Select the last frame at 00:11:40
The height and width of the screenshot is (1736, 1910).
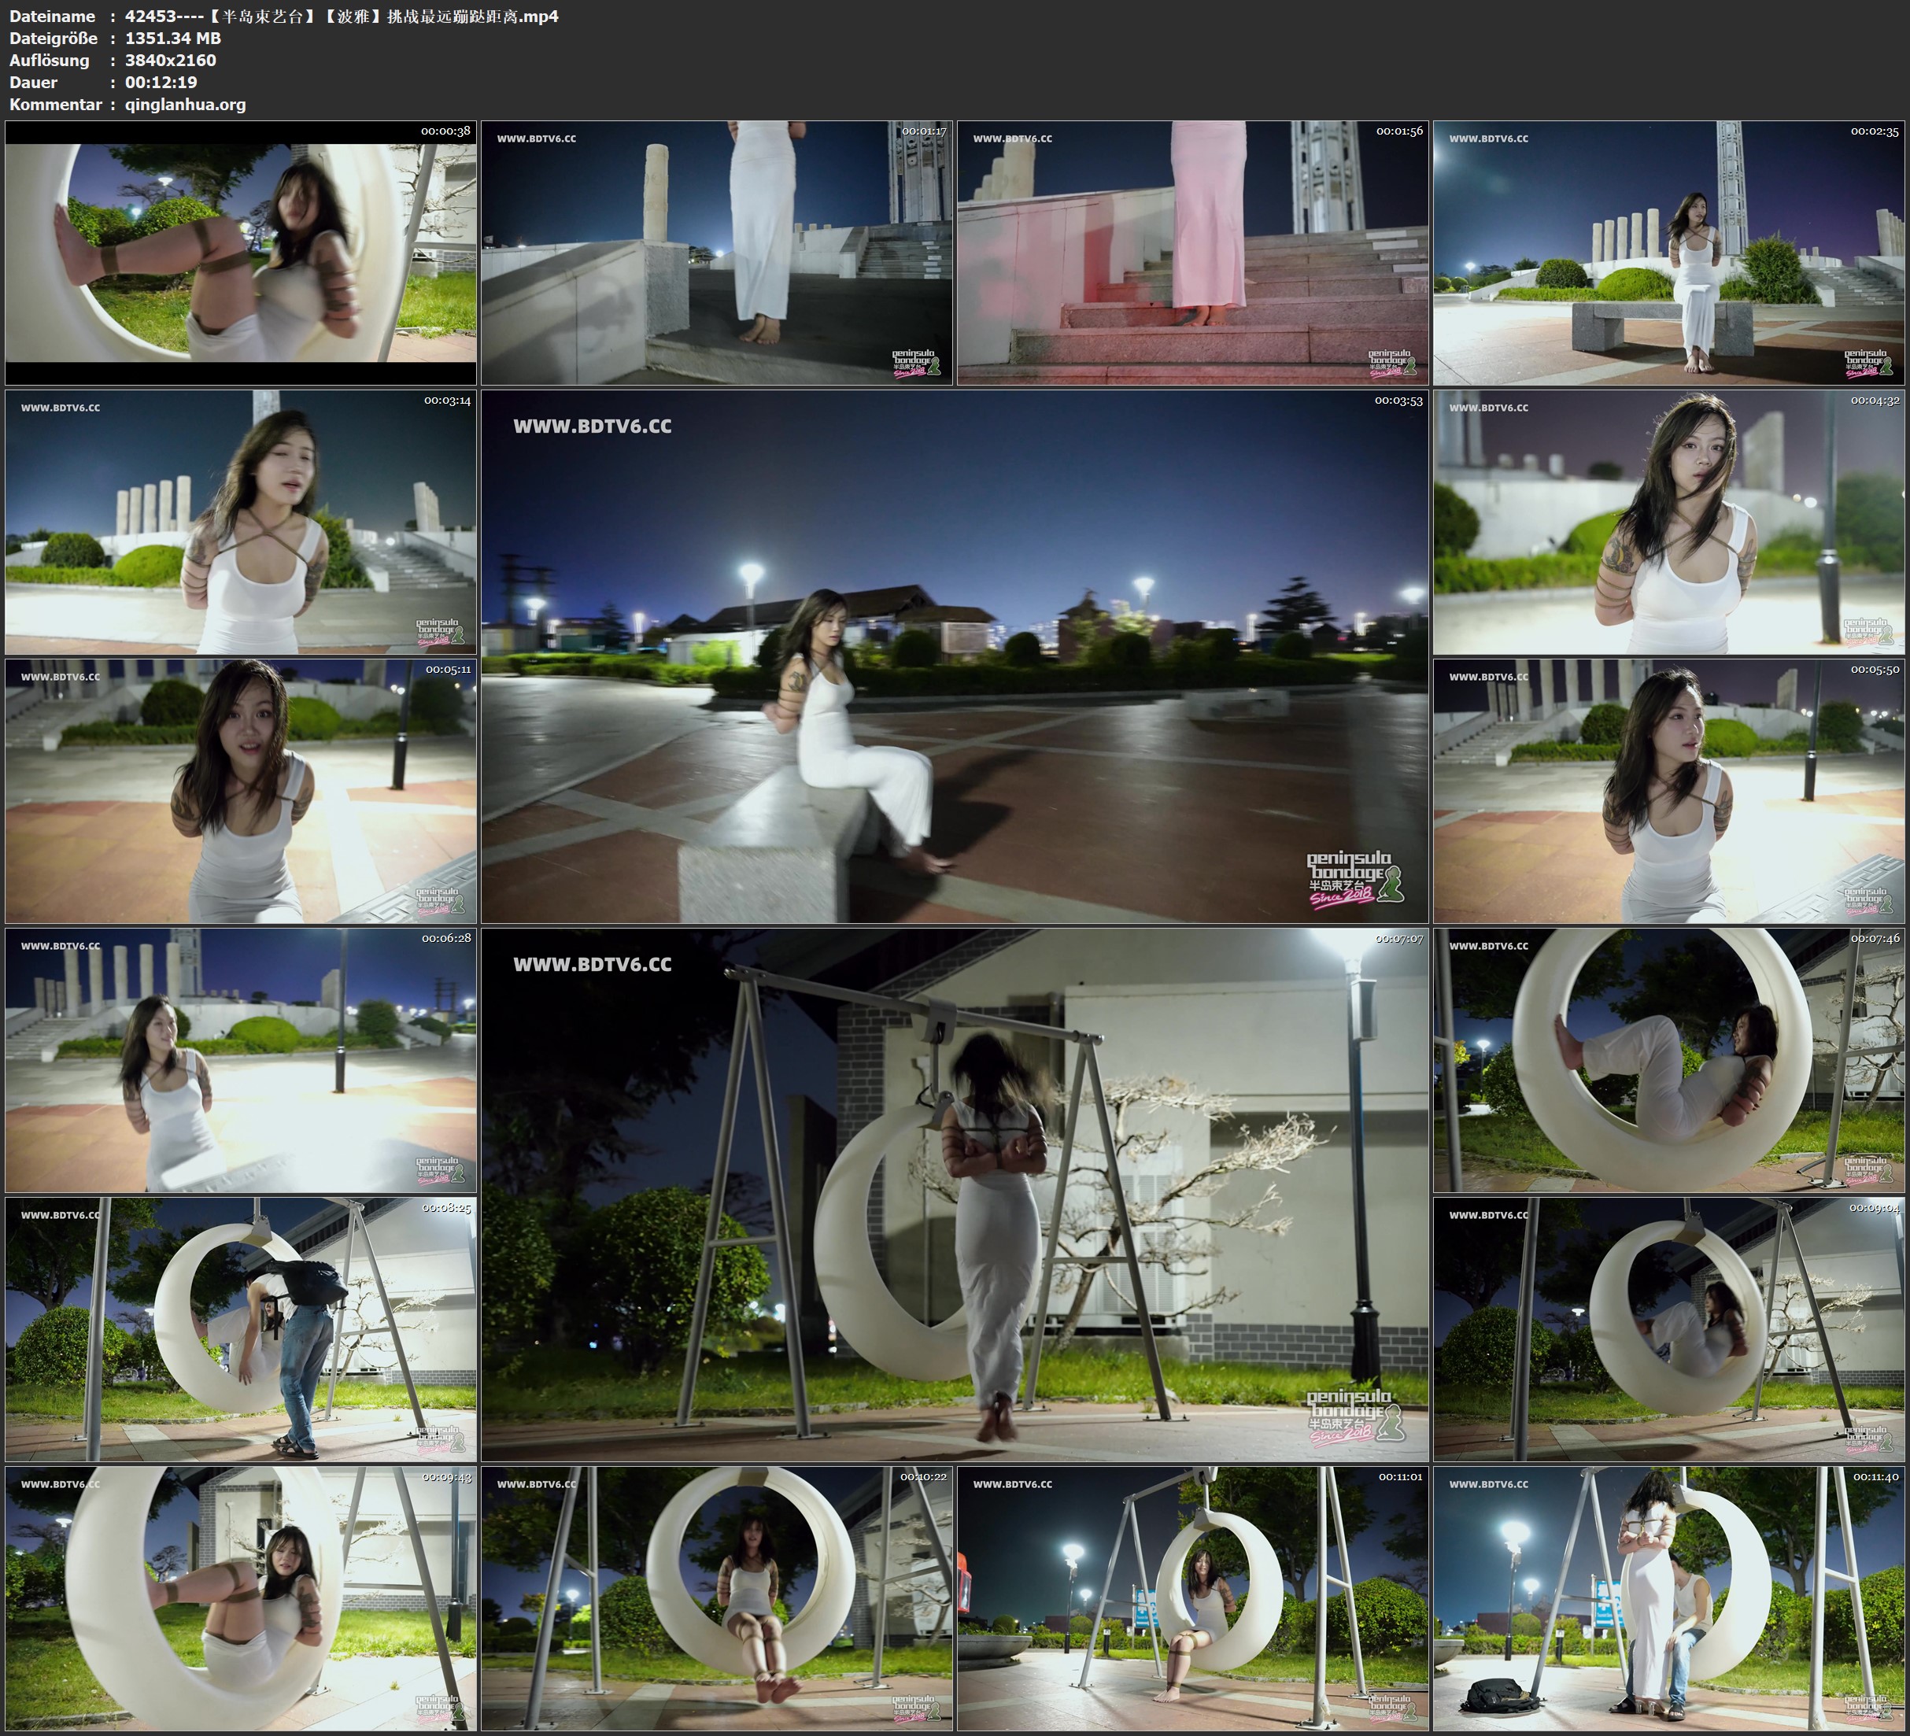pyautogui.click(x=1668, y=1597)
